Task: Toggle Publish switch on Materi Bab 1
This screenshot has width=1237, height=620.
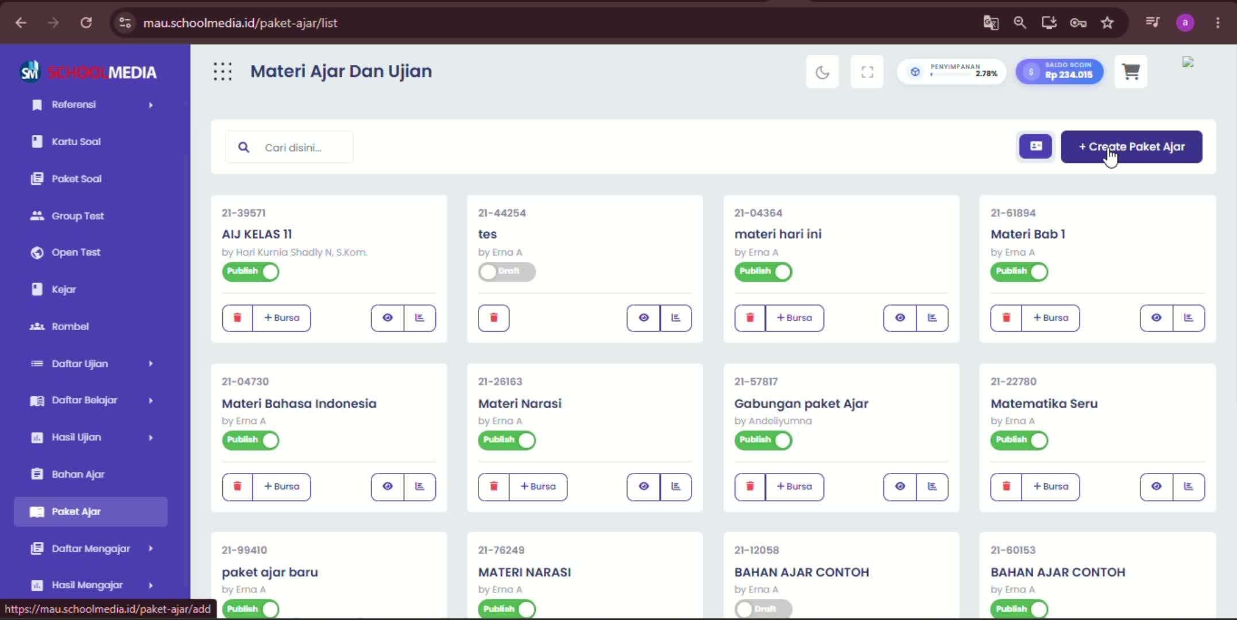Action: [1019, 272]
